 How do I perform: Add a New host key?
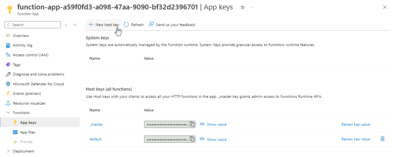click(104, 25)
